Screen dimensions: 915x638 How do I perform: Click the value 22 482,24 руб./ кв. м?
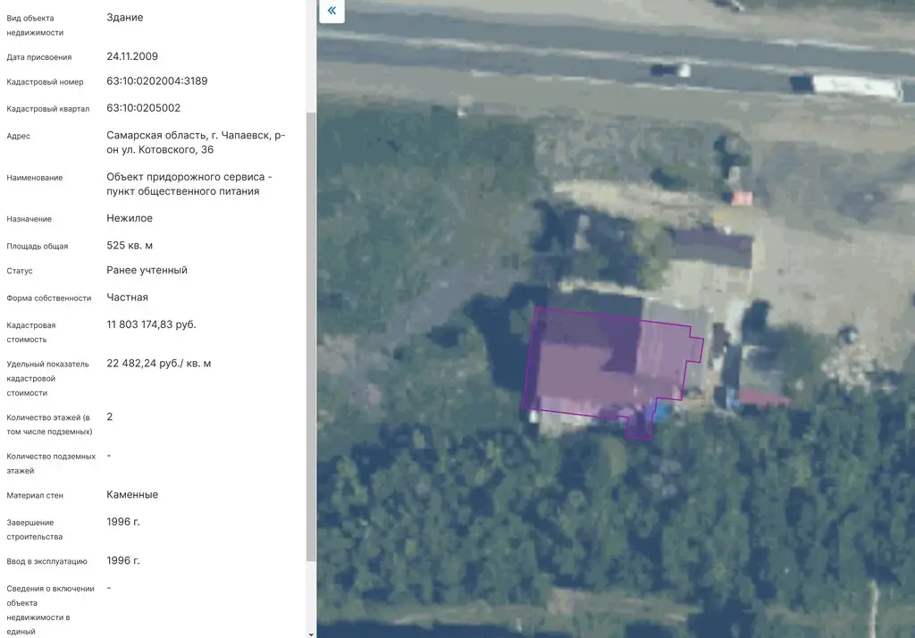(159, 364)
